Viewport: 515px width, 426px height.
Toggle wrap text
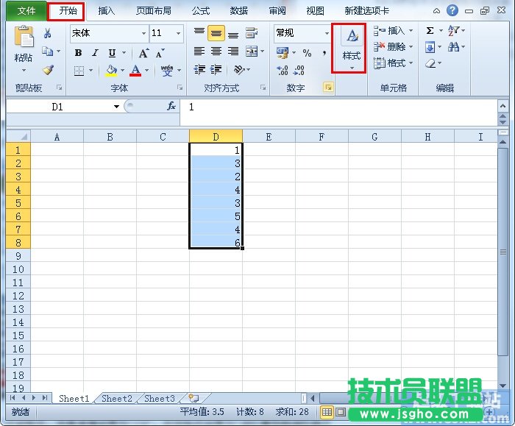252,33
